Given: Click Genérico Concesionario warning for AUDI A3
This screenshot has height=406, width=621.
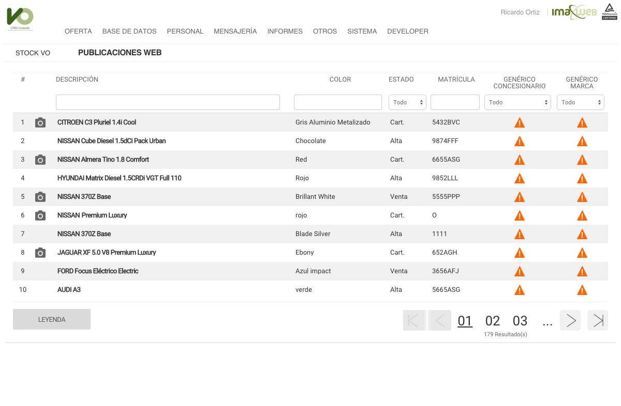Looking at the screenshot, I should (520, 290).
